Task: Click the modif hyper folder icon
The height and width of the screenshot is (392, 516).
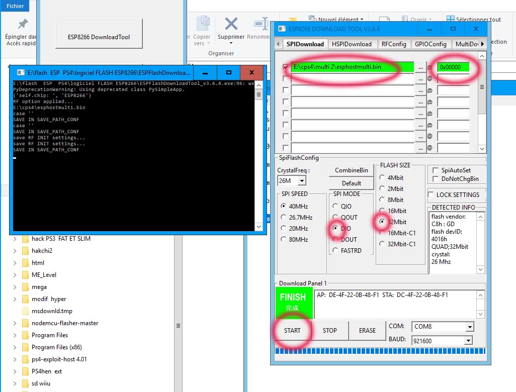Action: [x=25, y=299]
